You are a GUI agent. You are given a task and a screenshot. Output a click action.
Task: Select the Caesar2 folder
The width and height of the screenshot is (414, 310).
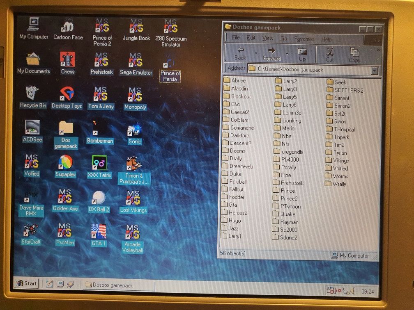(236, 112)
